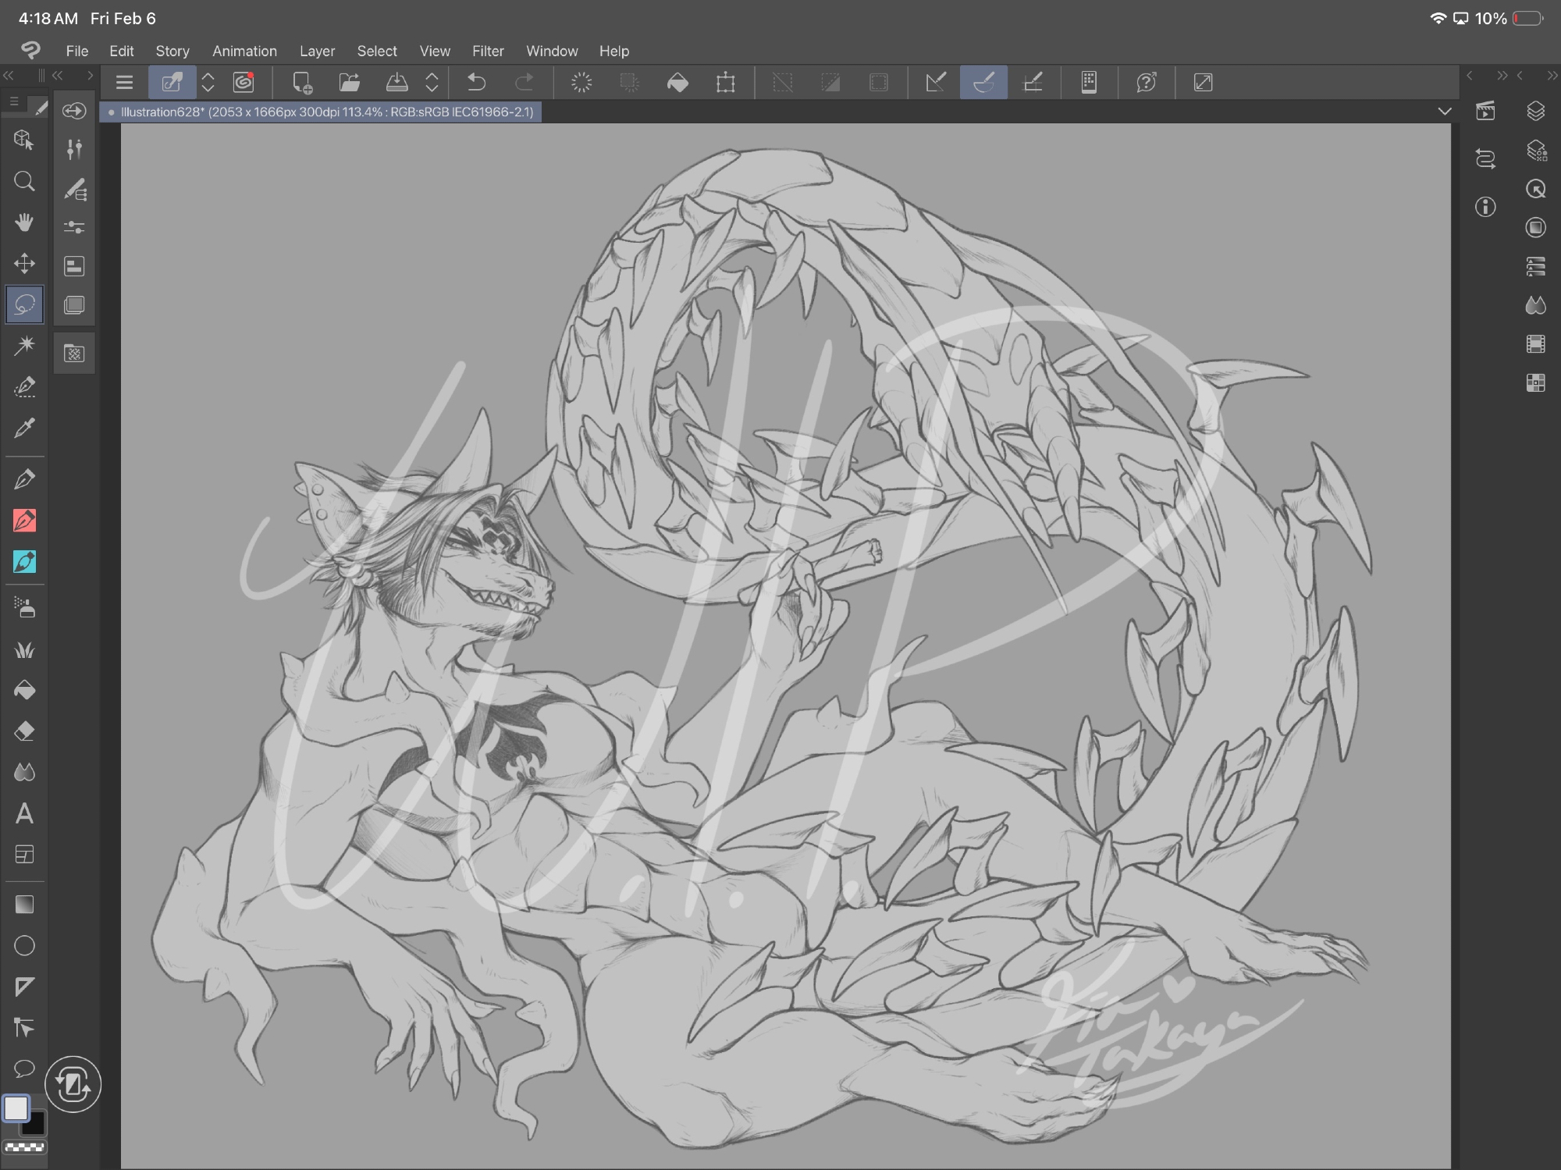
Task: Select the Eyedropper tool
Action: pyautogui.click(x=24, y=428)
